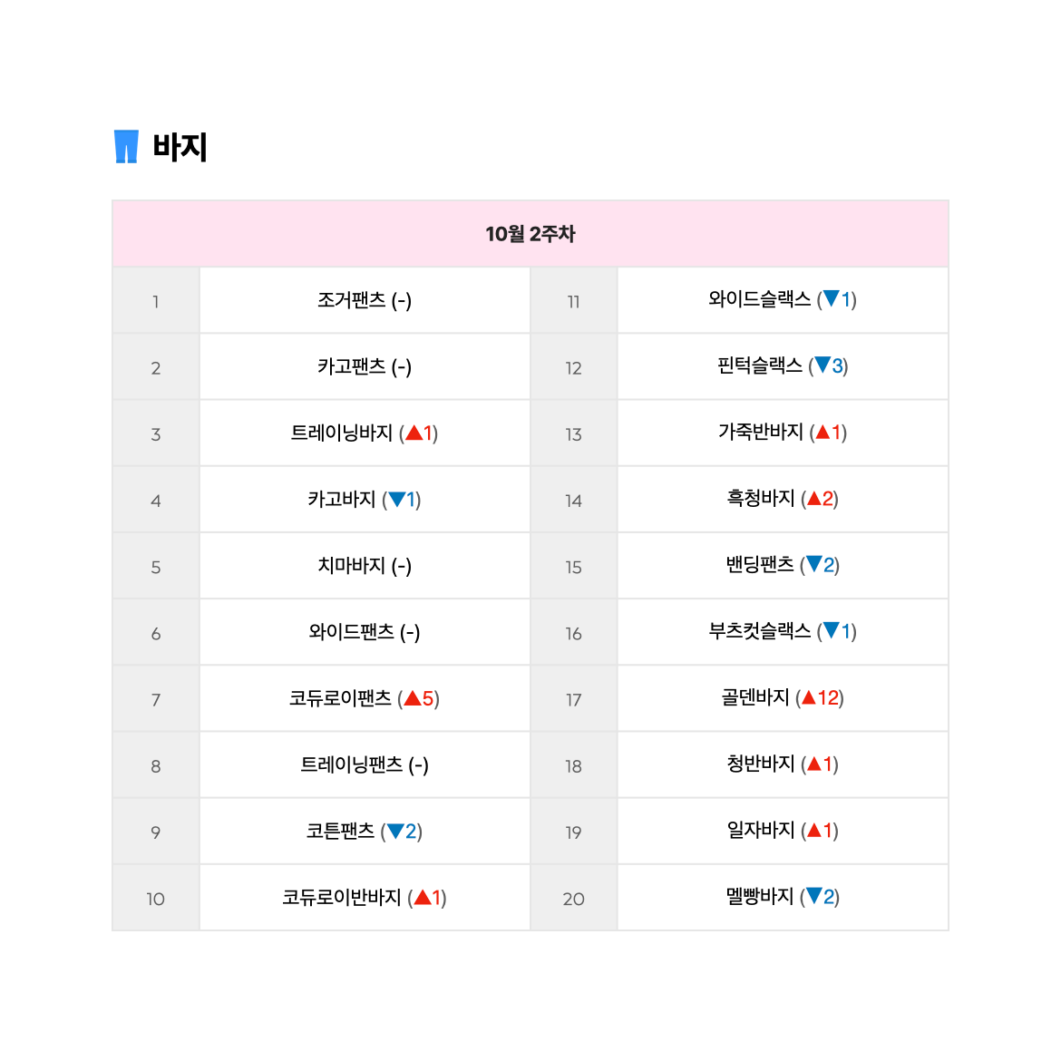Image resolution: width=1061 pixels, height=1061 pixels.
Task: Open the 조거팬츠 ranking entry
Action: pyautogui.click(x=365, y=300)
